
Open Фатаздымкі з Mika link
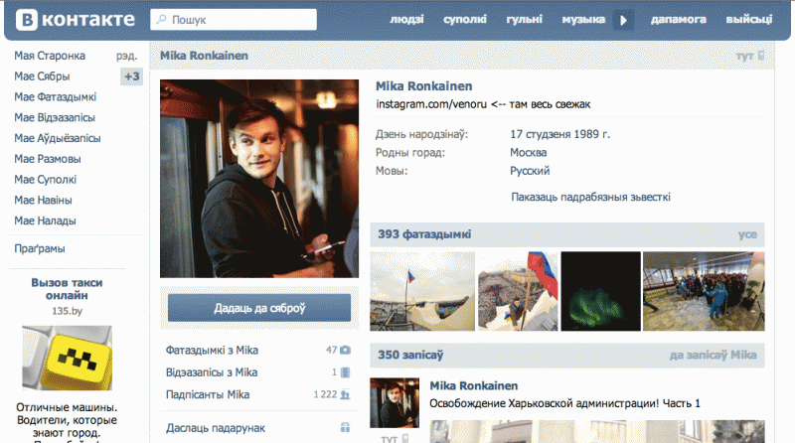click(x=212, y=351)
